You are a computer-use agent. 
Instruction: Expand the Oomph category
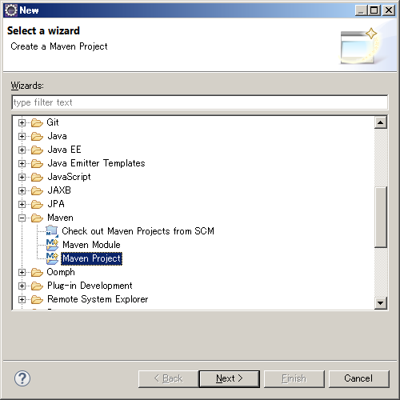[22, 273]
